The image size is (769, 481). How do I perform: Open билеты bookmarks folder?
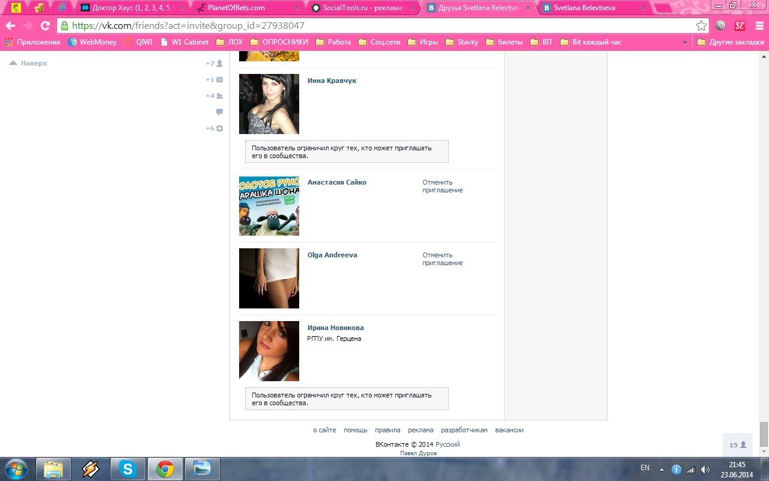[505, 42]
